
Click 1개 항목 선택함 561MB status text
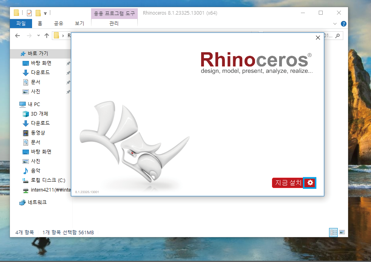pos(68,232)
